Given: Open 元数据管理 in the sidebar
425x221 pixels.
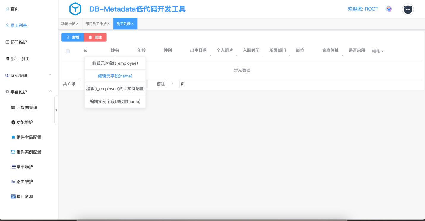Looking at the screenshot, I should point(26,107).
